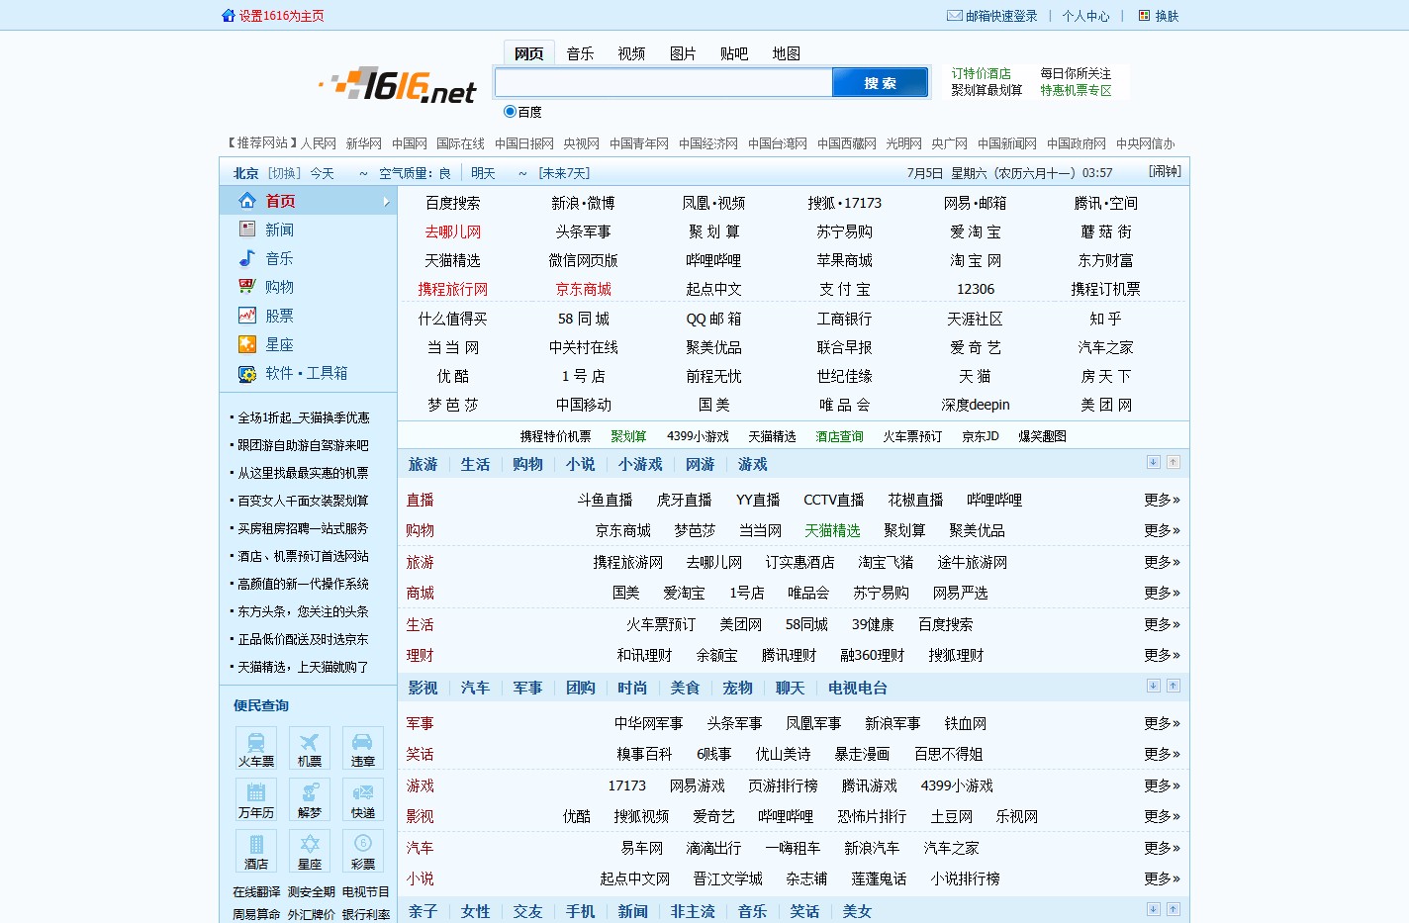Switch to the 地图 search tab

[787, 53]
